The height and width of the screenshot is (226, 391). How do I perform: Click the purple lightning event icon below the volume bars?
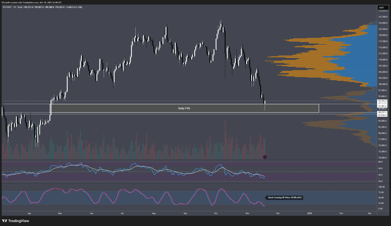coord(265,157)
